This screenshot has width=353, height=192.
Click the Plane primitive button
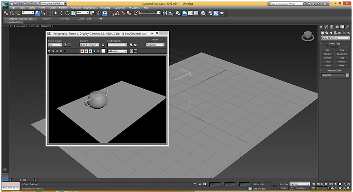point(342,66)
